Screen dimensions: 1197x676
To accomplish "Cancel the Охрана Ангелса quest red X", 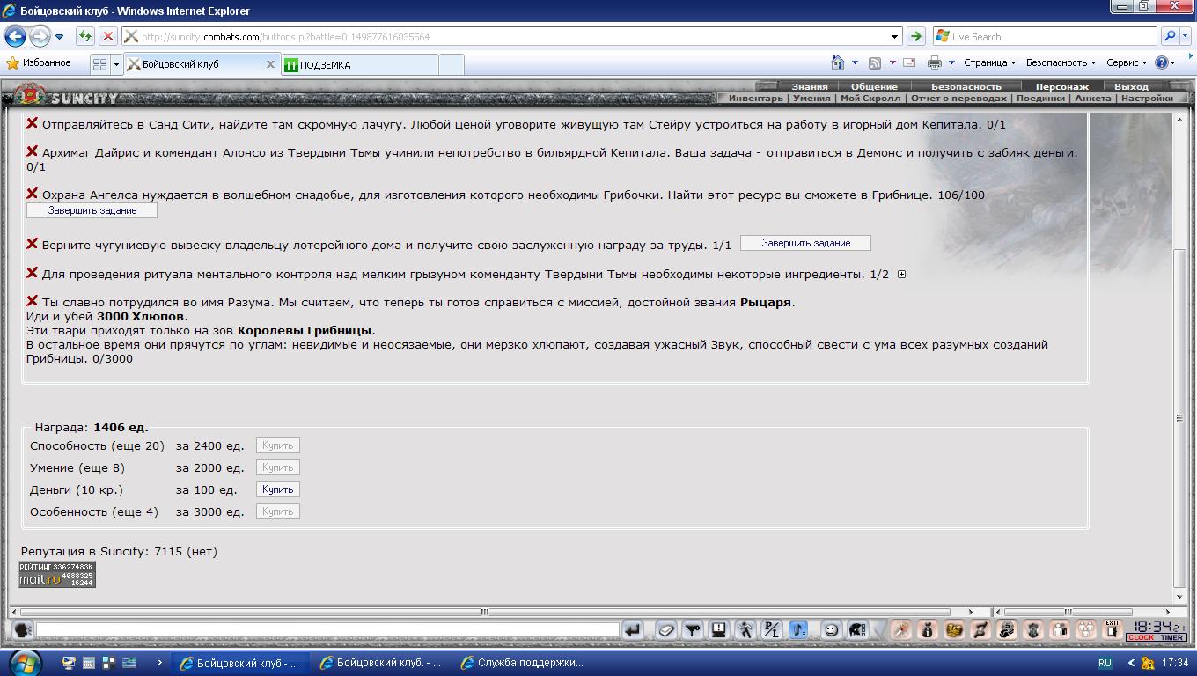I will tap(33, 195).
